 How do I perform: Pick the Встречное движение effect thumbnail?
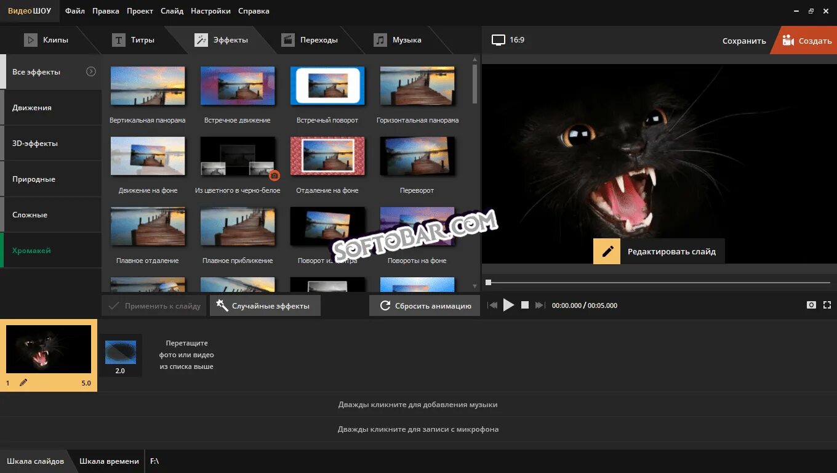pos(238,86)
